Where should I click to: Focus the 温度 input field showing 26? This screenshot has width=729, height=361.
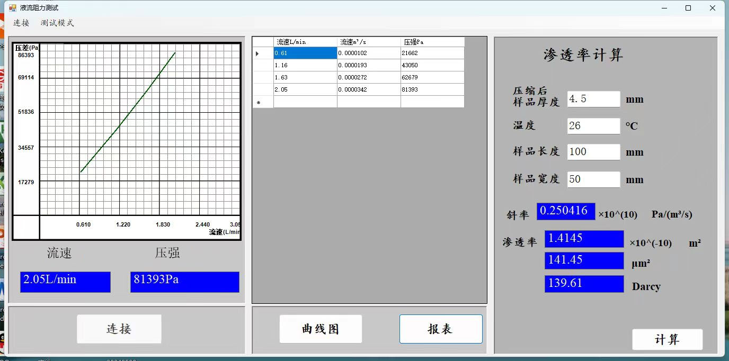click(x=593, y=125)
